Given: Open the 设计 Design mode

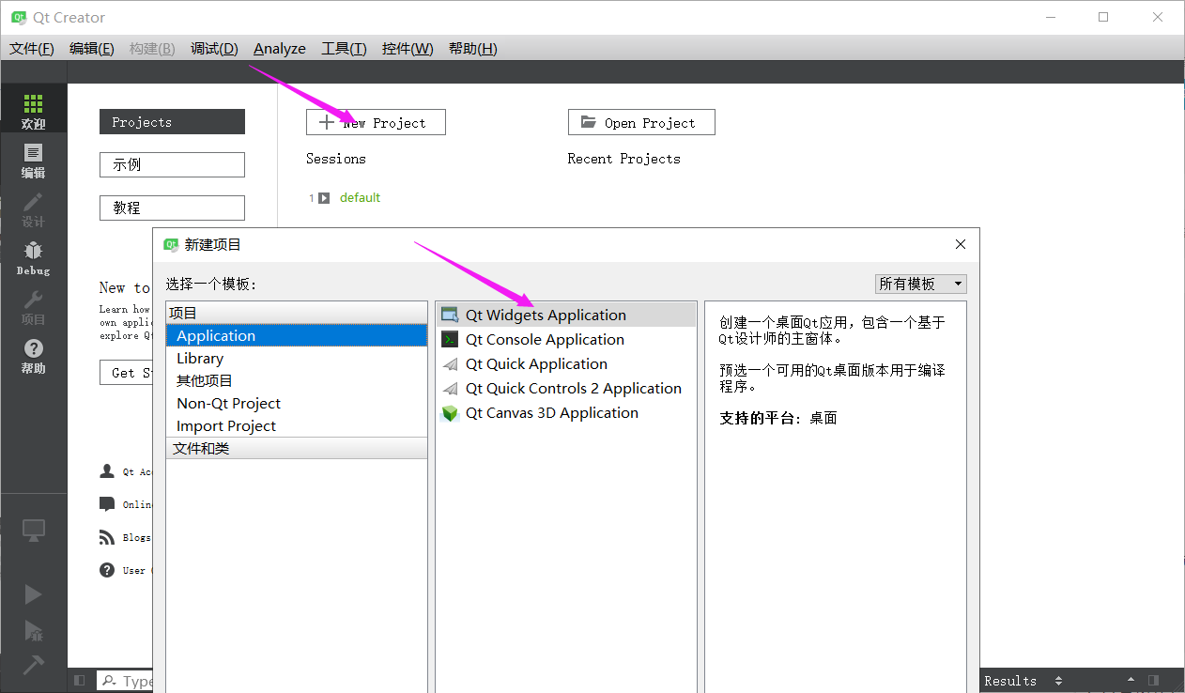Looking at the screenshot, I should (33, 208).
